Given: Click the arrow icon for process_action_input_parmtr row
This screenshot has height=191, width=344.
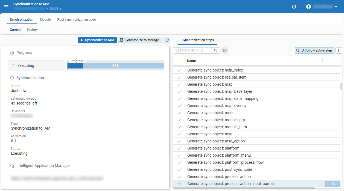Looking at the screenshot, I should click(179, 184).
